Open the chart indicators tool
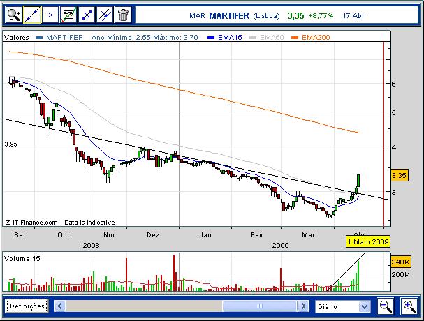Image resolution: width=424 pixels, height=321 pixels. (68, 15)
